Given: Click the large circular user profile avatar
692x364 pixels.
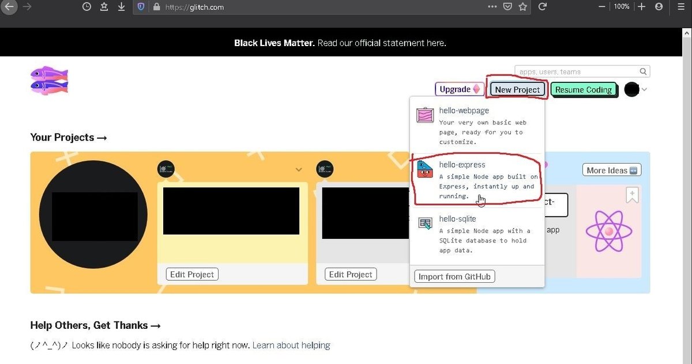Looking at the screenshot, I should point(93,214).
